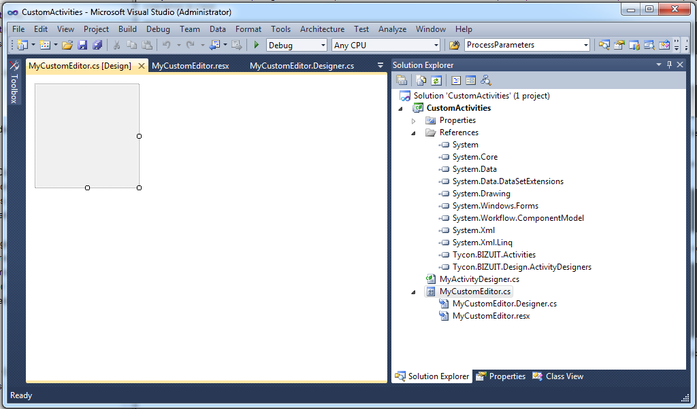This screenshot has width=697, height=409.
Task: Open the active documents list dropdown
Action: 380,65
